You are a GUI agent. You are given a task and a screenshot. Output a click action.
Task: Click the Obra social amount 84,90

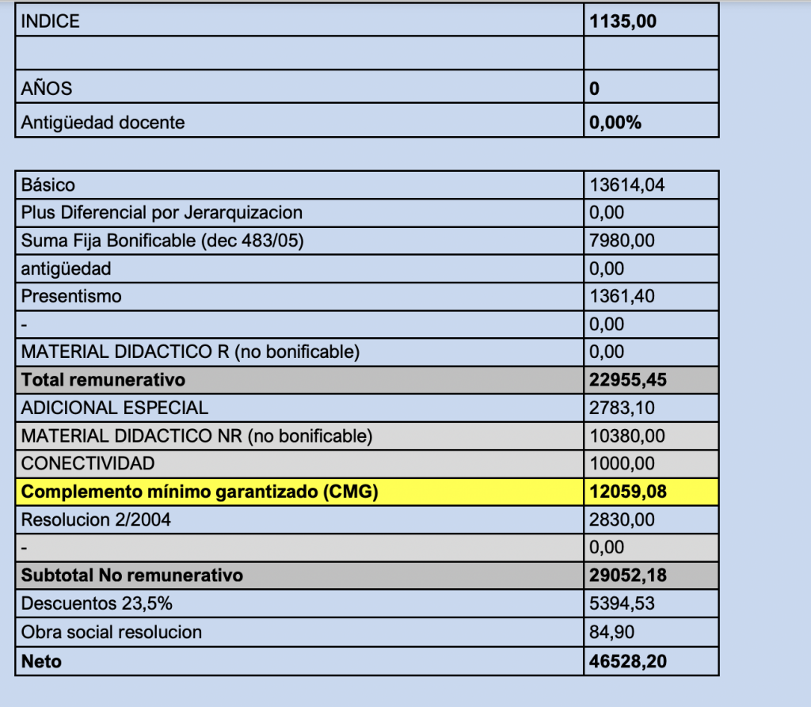pos(611,632)
